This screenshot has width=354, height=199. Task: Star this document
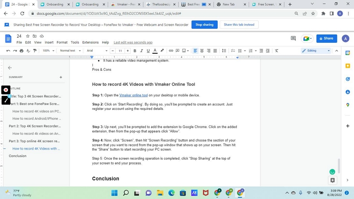point(28,36)
